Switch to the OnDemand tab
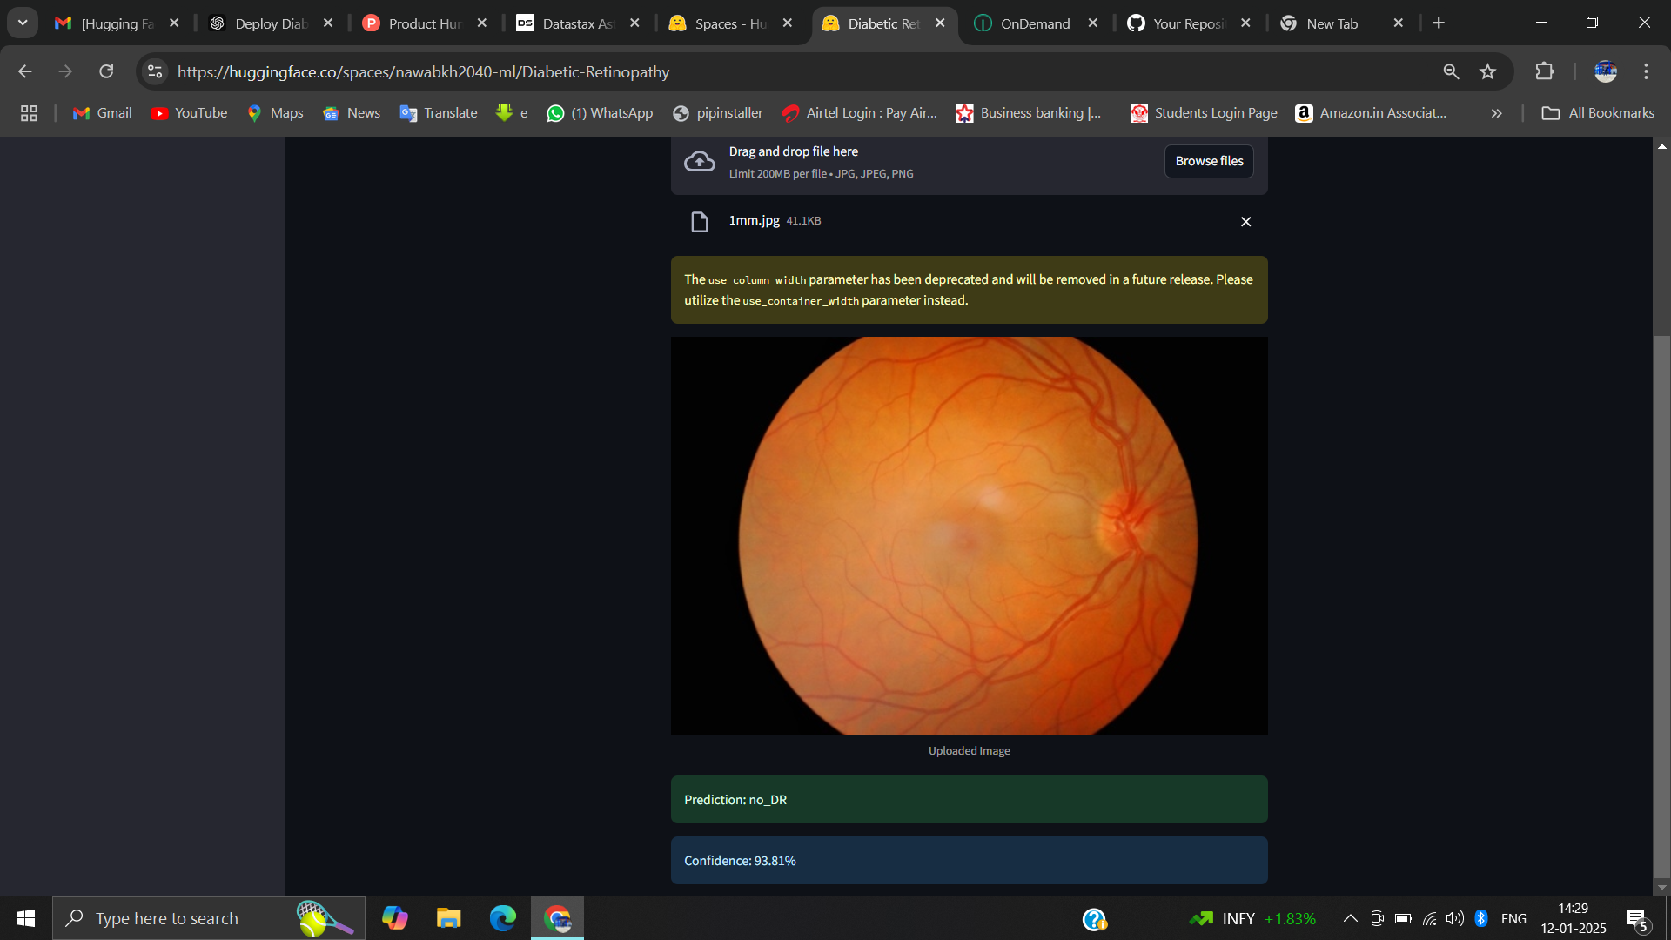The width and height of the screenshot is (1671, 940). pos(1034,23)
